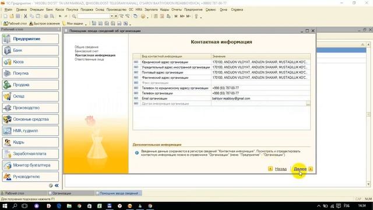Click the Cut scissors icon
This screenshot has width=373, height=210.
pyautogui.click(x=26, y=16)
